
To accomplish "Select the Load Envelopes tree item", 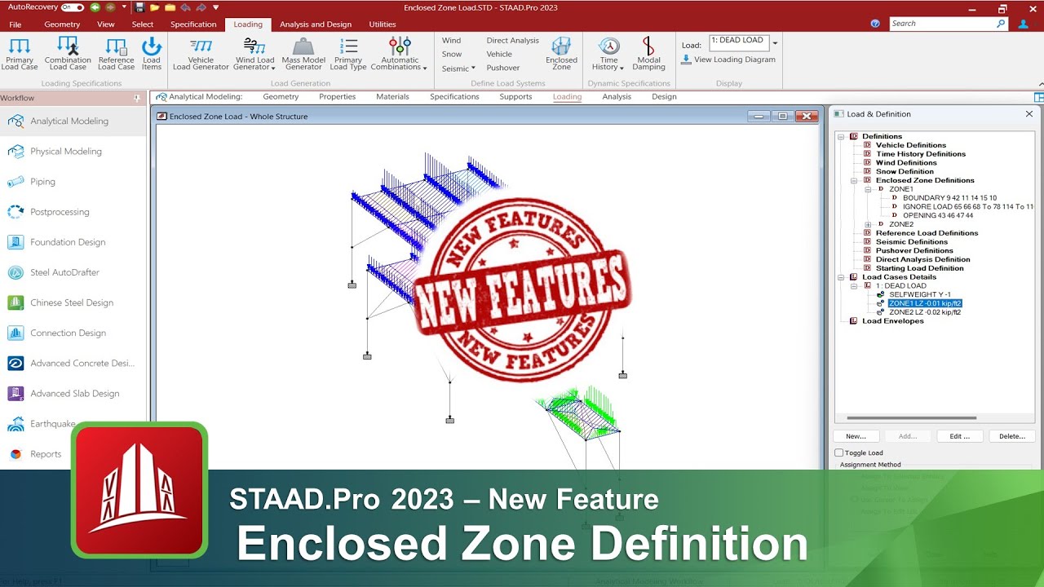I will pos(893,321).
